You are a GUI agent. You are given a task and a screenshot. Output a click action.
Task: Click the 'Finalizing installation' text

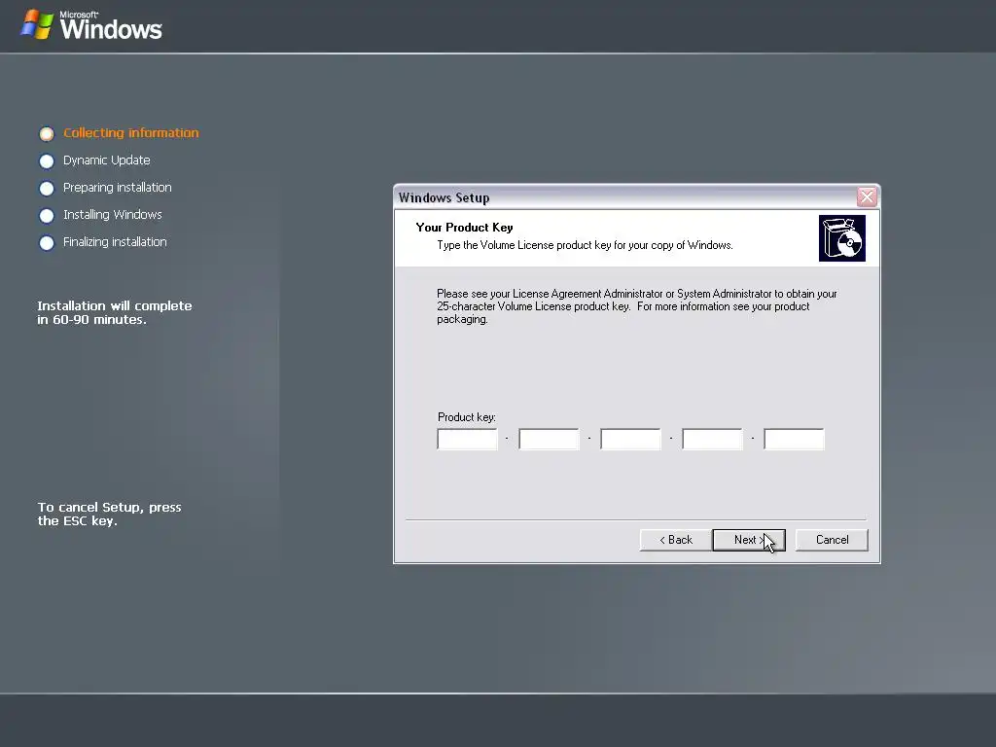115,242
